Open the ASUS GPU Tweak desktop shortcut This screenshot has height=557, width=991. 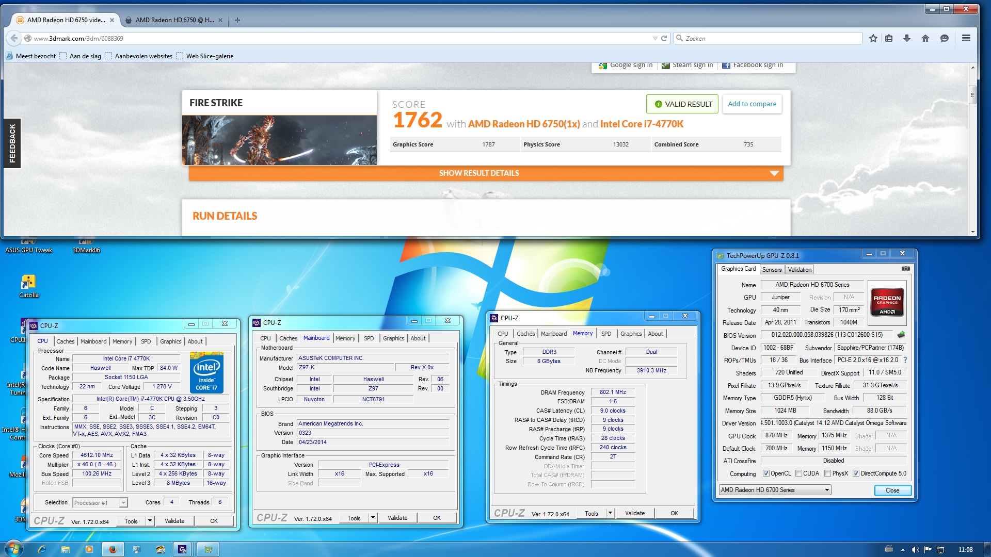[x=29, y=246]
